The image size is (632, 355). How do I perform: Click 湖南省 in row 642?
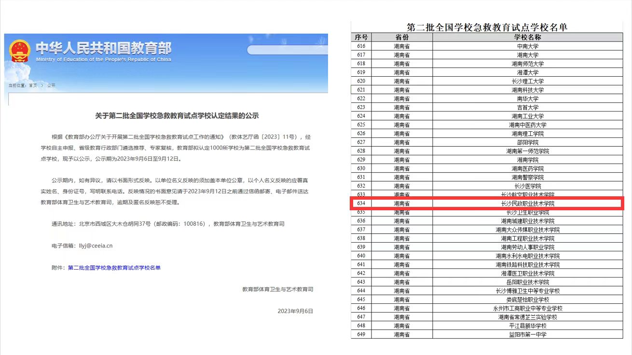pos(402,273)
